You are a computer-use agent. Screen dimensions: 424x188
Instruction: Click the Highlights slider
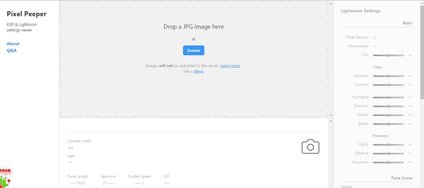pos(388,97)
